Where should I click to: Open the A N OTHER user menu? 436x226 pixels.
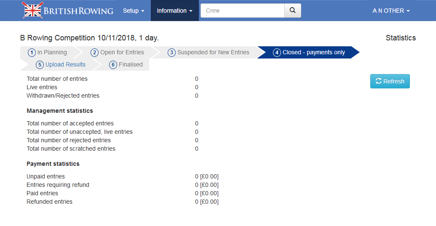pyautogui.click(x=391, y=11)
